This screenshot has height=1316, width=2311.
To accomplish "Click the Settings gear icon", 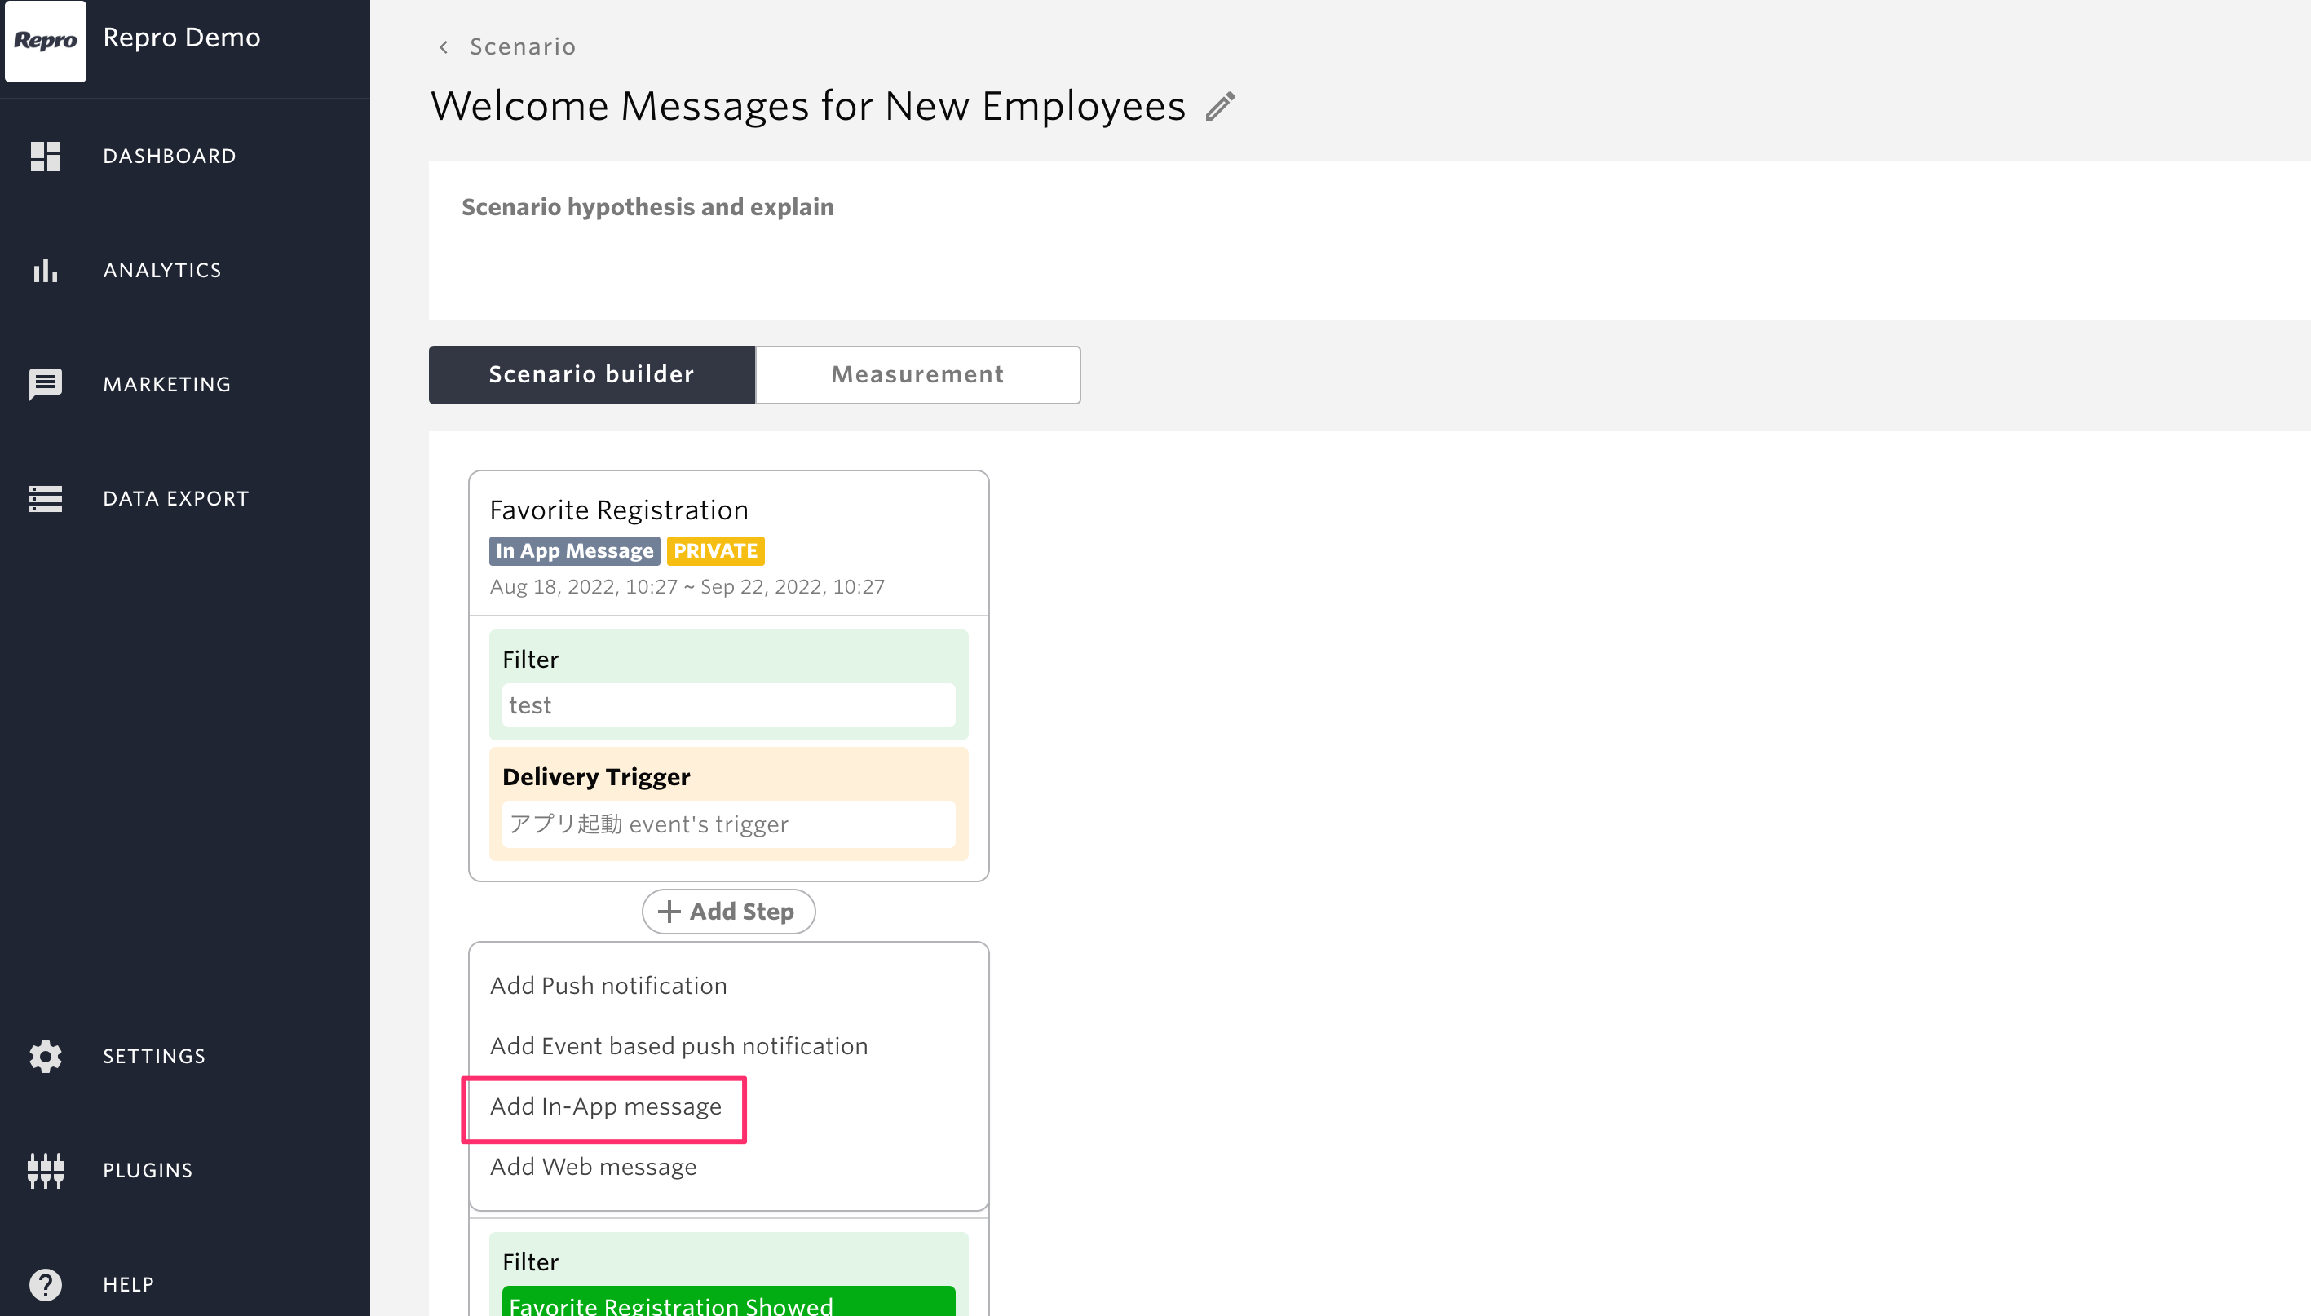I will [x=45, y=1056].
